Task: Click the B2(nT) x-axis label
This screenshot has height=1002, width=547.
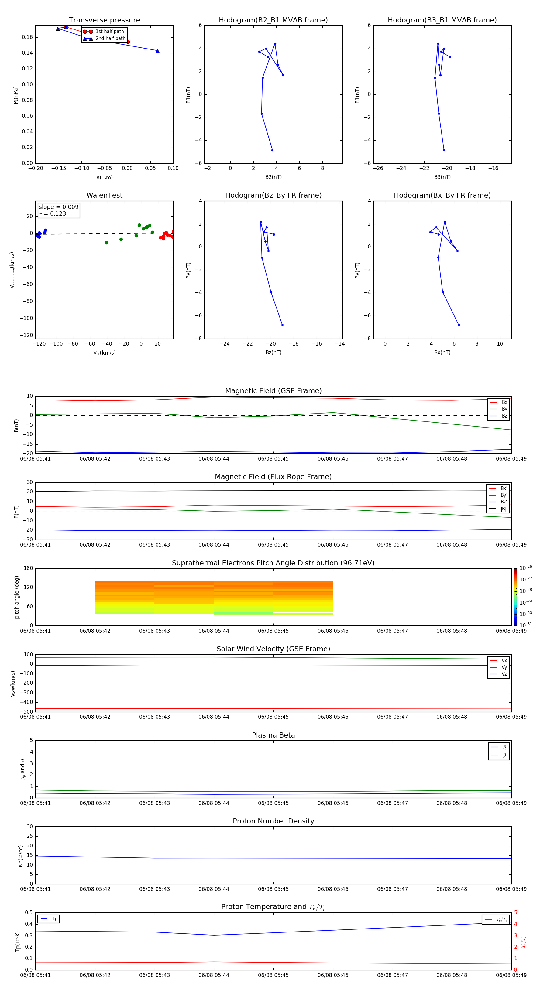Action: 273,177
